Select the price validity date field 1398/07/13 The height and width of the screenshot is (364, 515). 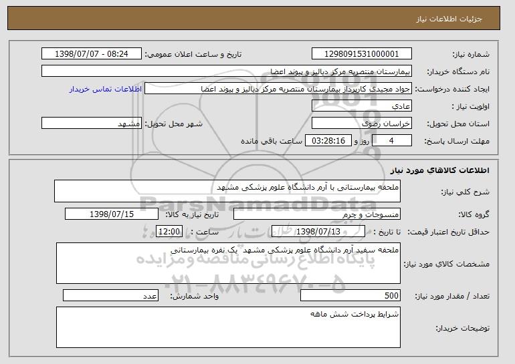(x=318, y=232)
